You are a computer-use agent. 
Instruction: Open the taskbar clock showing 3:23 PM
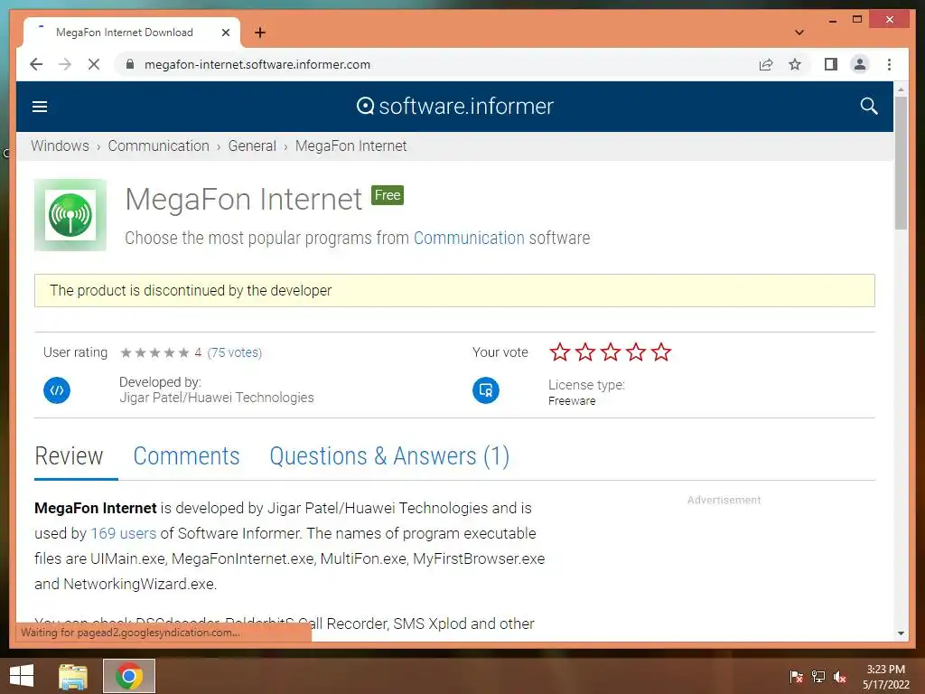[x=885, y=677]
